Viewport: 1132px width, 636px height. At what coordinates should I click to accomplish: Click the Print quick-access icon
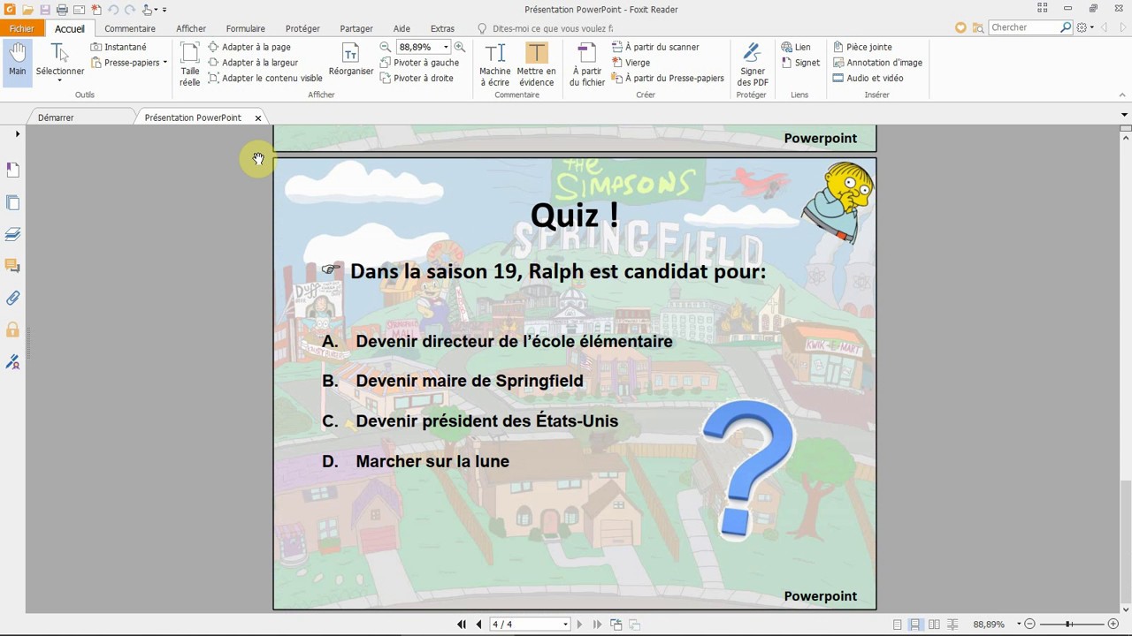62,9
